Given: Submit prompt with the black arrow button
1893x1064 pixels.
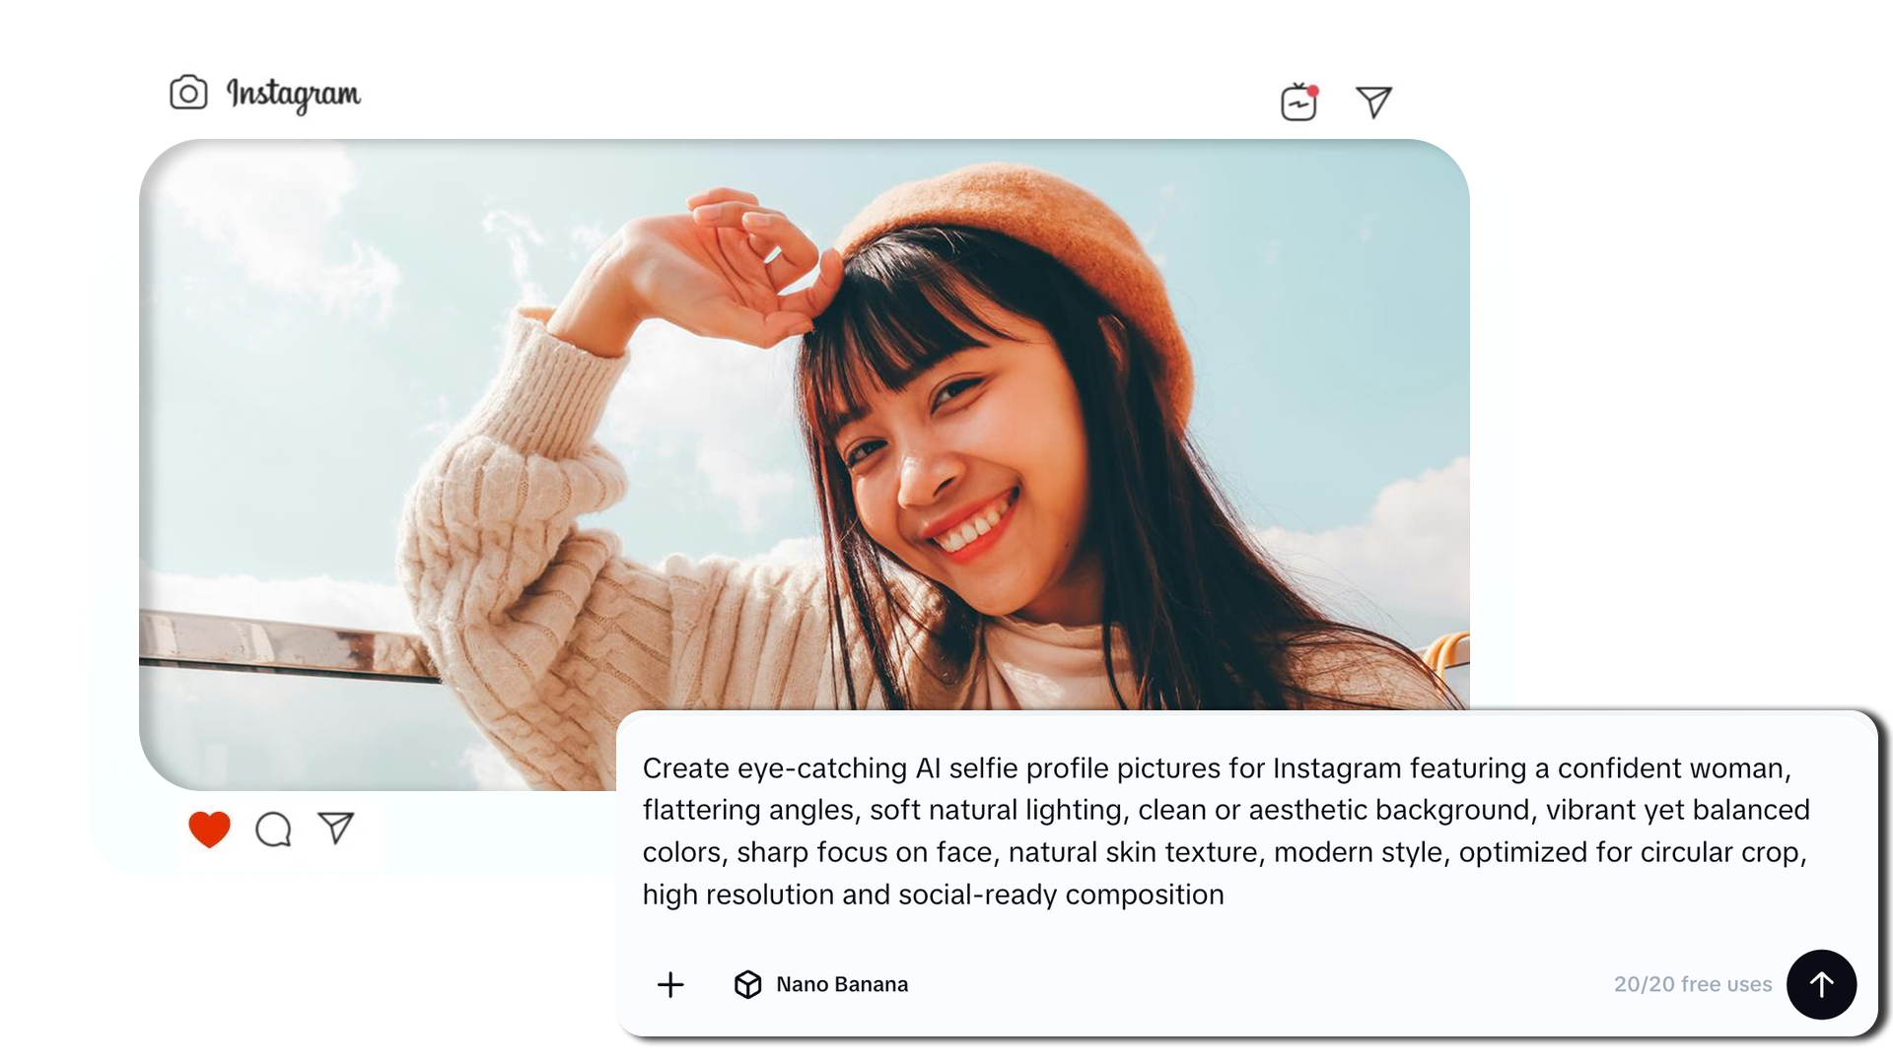Looking at the screenshot, I should (1821, 984).
